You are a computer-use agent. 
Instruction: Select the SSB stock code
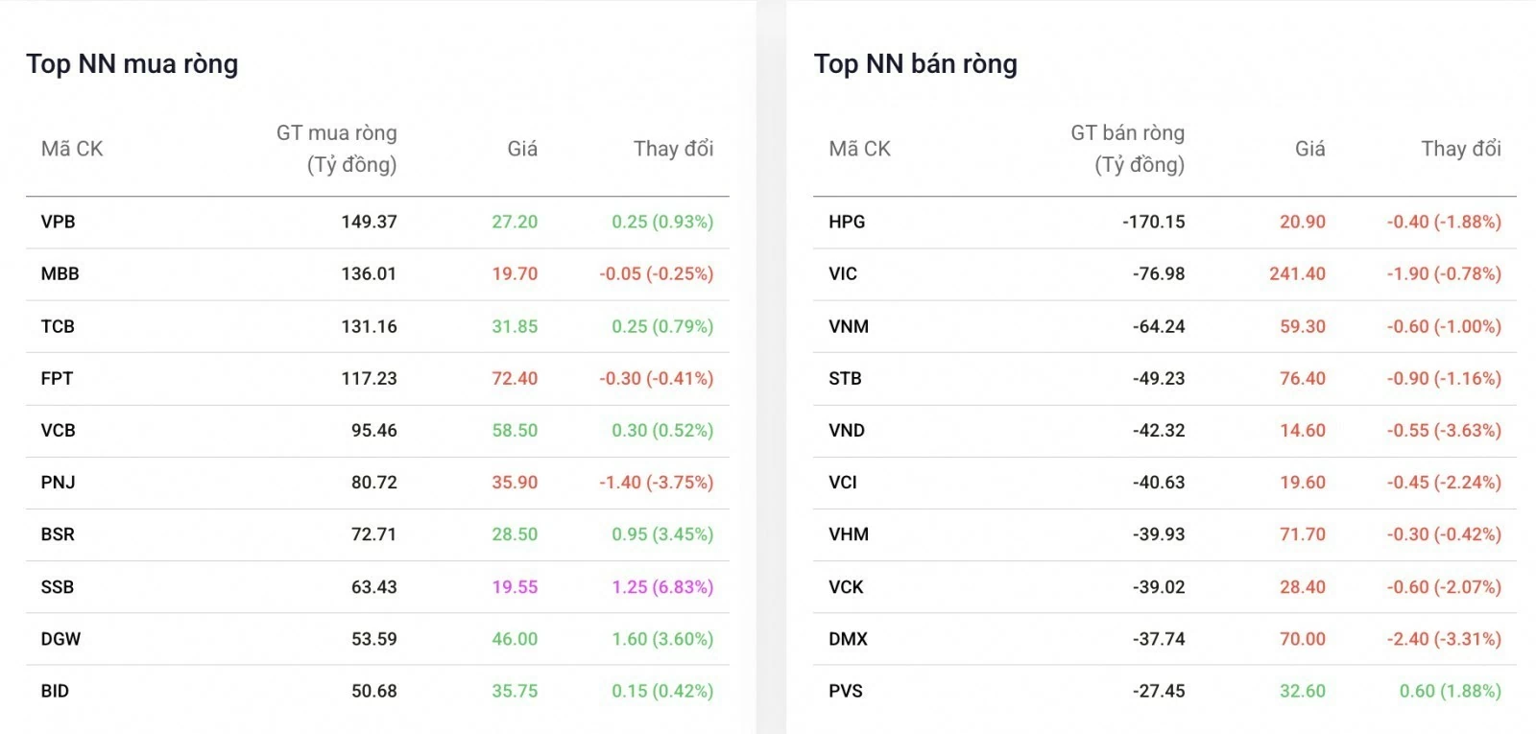pos(58,586)
